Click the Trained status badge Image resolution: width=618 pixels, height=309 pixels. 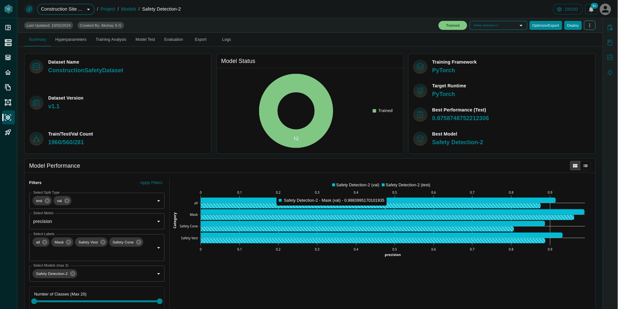coord(453,25)
